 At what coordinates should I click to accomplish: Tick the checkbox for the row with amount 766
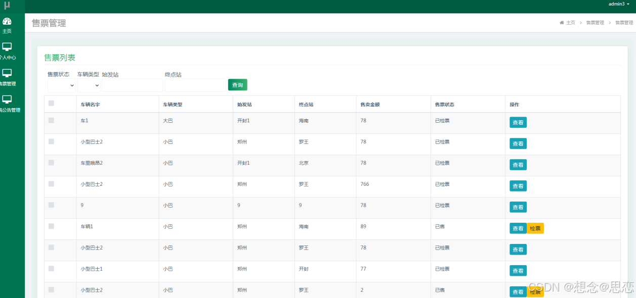[51, 184]
